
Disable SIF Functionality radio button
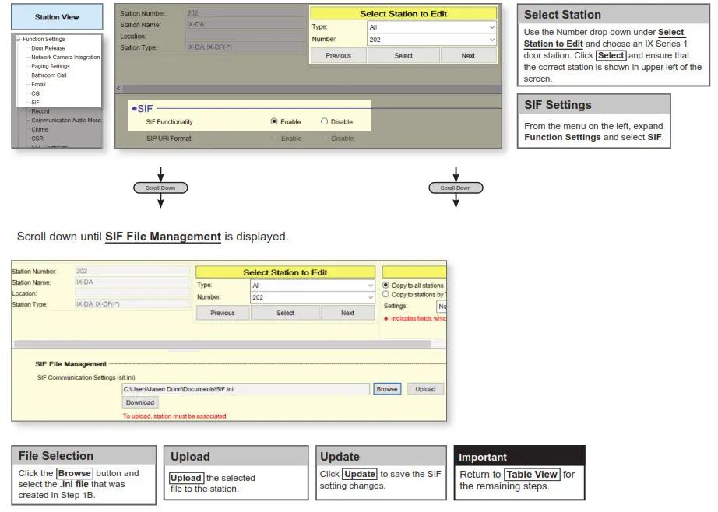pyautogui.click(x=324, y=121)
